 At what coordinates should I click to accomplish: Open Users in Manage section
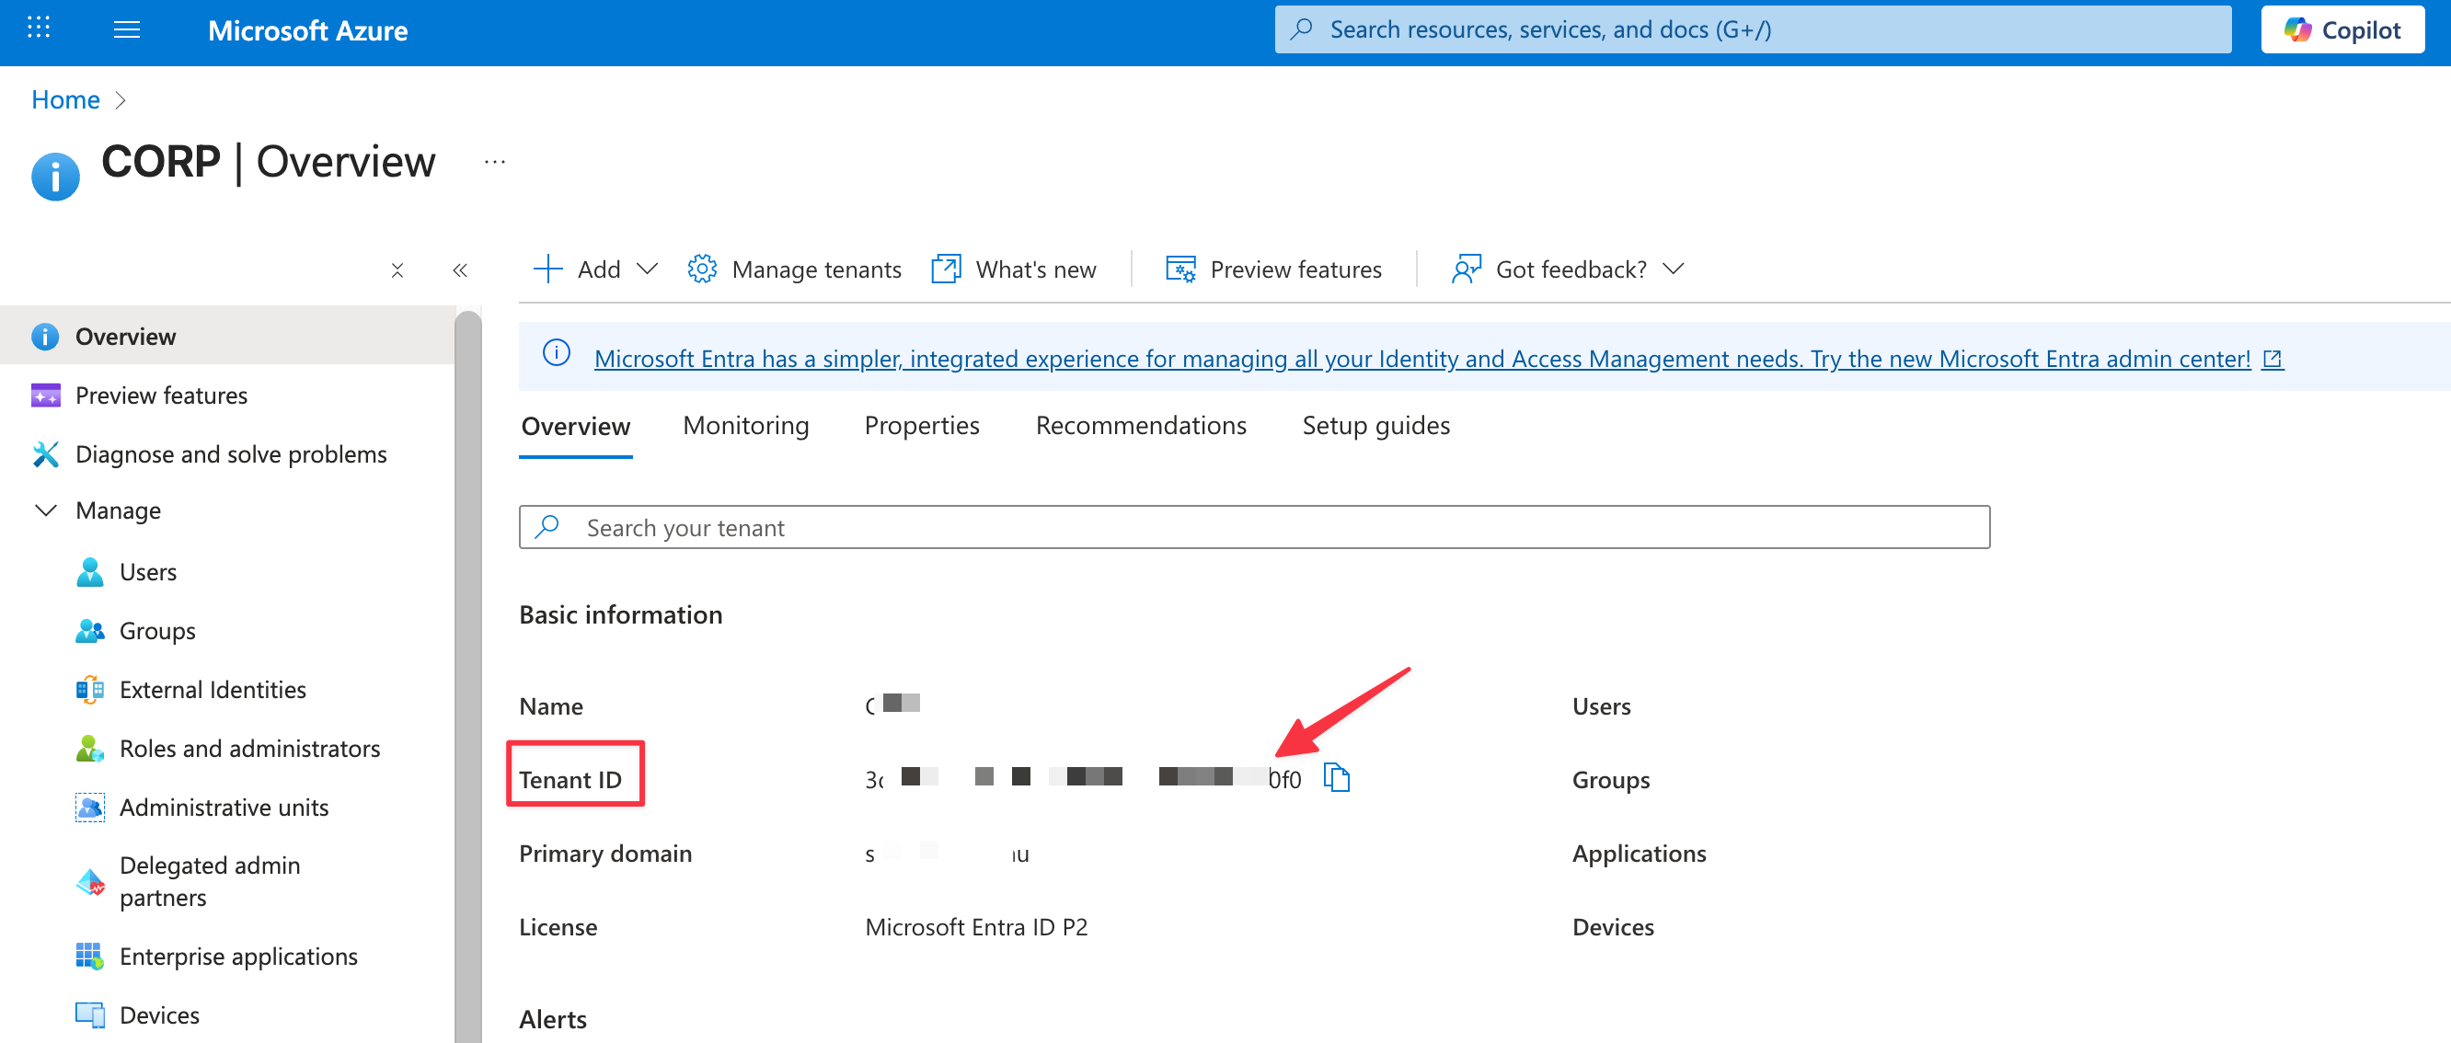[x=147, y=571]
